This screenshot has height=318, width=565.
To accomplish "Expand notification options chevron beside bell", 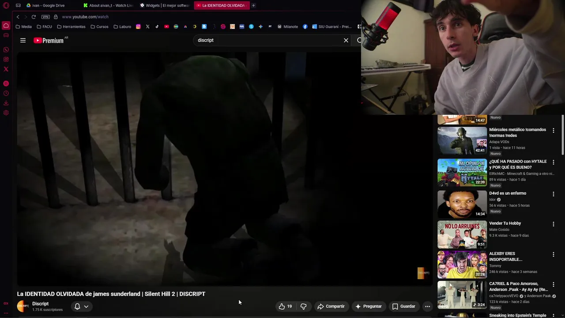I will [x=86, y=307].
